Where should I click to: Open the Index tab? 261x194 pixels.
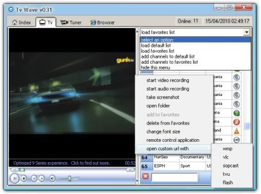(21, 22)
